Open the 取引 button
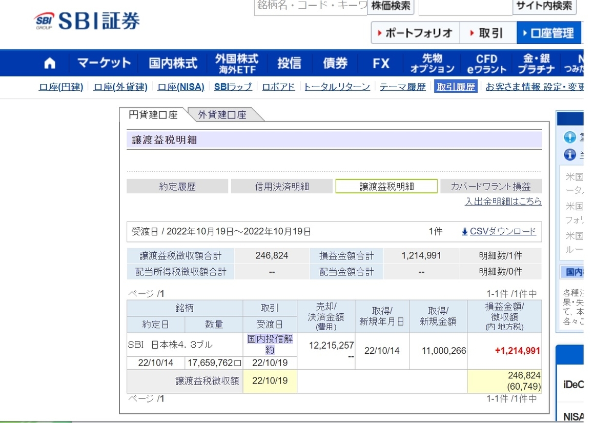 pyautogui.click(x=488, y=33)
